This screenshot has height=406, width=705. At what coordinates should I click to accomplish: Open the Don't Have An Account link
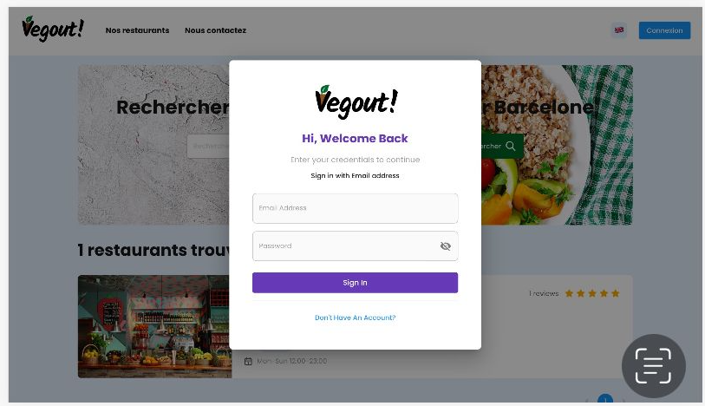[356, 318]
